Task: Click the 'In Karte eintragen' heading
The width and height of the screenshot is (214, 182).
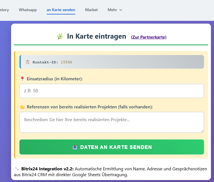Action: point(96,36)
